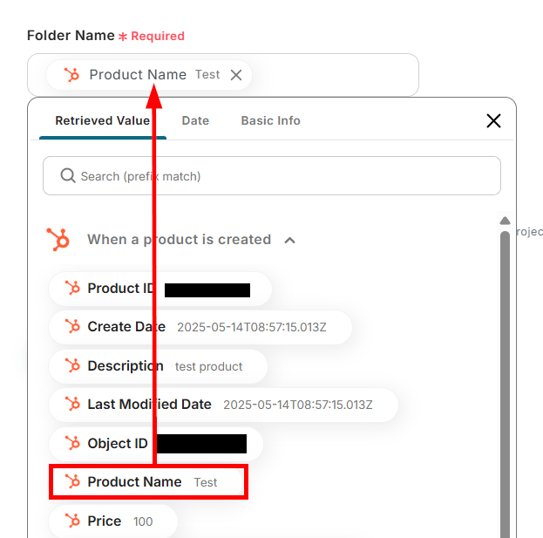Remove the Product Name chip from Folder Name
This screenshot has width=543, height=538.
[x=236, y=75]
